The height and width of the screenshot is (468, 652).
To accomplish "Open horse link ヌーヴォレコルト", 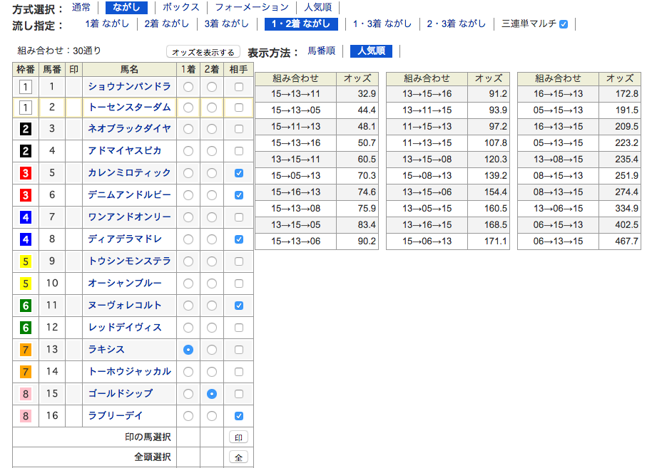I will point(124,305).
